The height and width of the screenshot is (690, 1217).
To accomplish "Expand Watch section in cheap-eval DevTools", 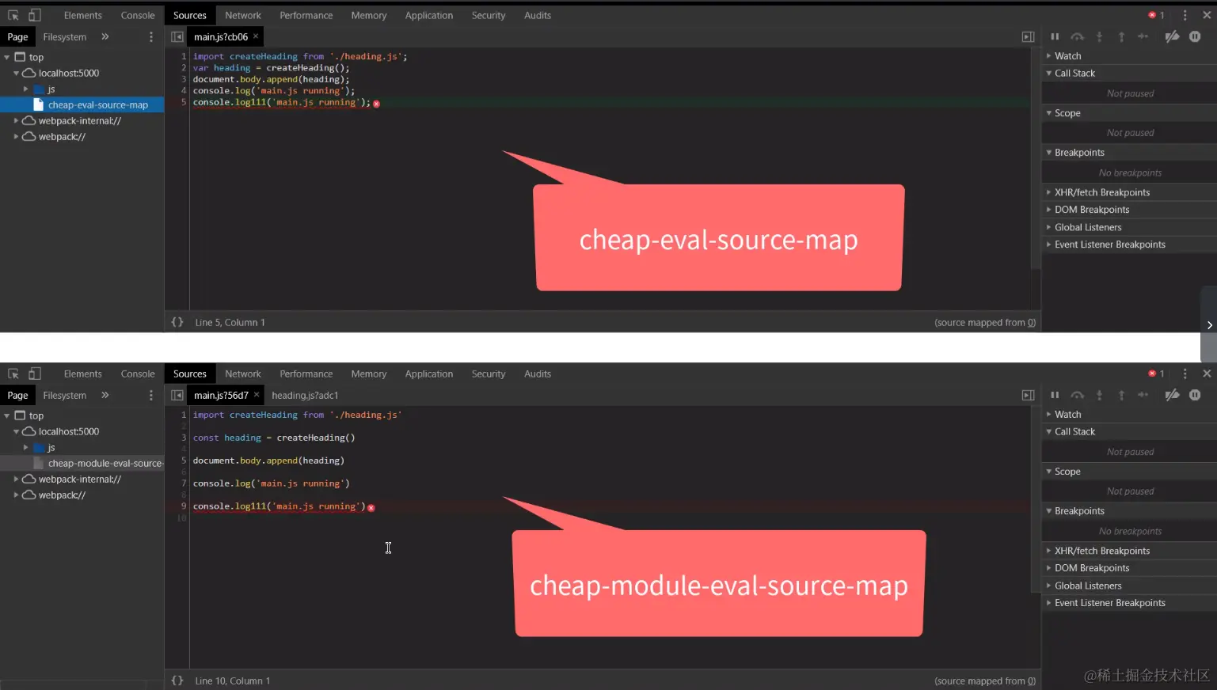I will pos(1049,56).
